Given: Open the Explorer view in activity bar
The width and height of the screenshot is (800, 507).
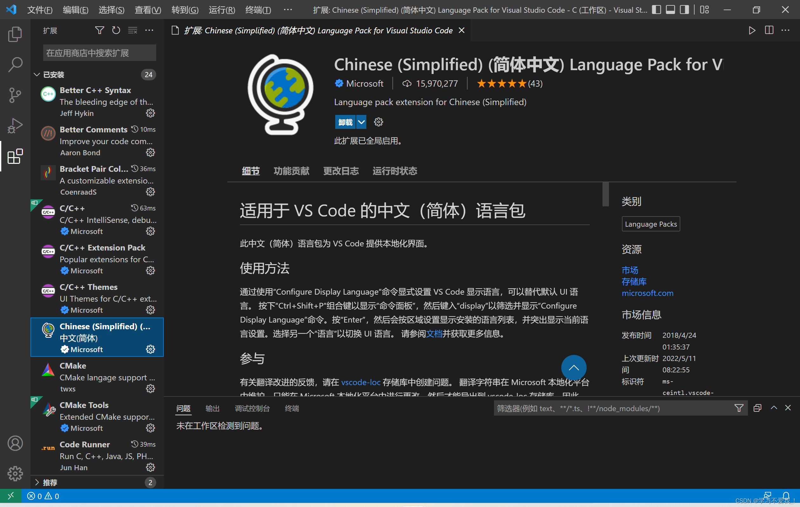Looking at the screenshot, I should (x=15, y=34).
